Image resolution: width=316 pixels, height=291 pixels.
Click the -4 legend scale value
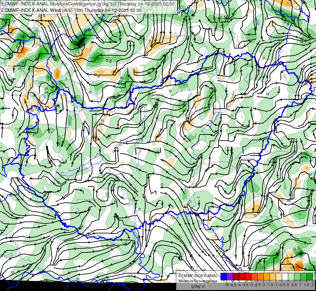[239, 285]
